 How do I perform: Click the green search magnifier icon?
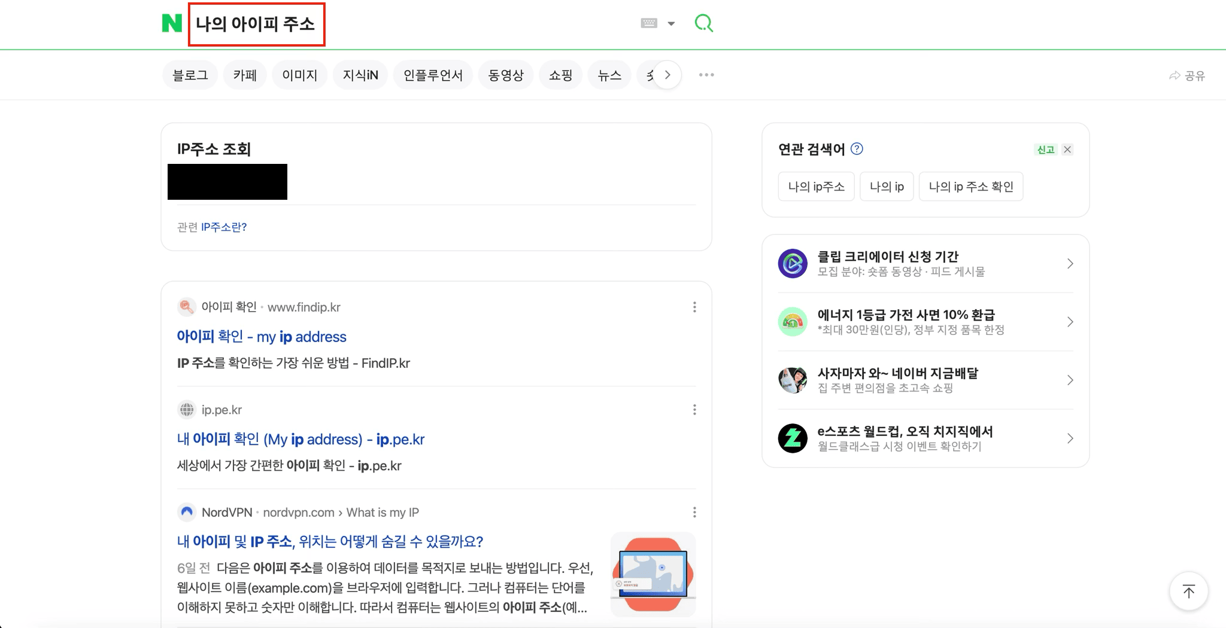[x=703, y=24]
